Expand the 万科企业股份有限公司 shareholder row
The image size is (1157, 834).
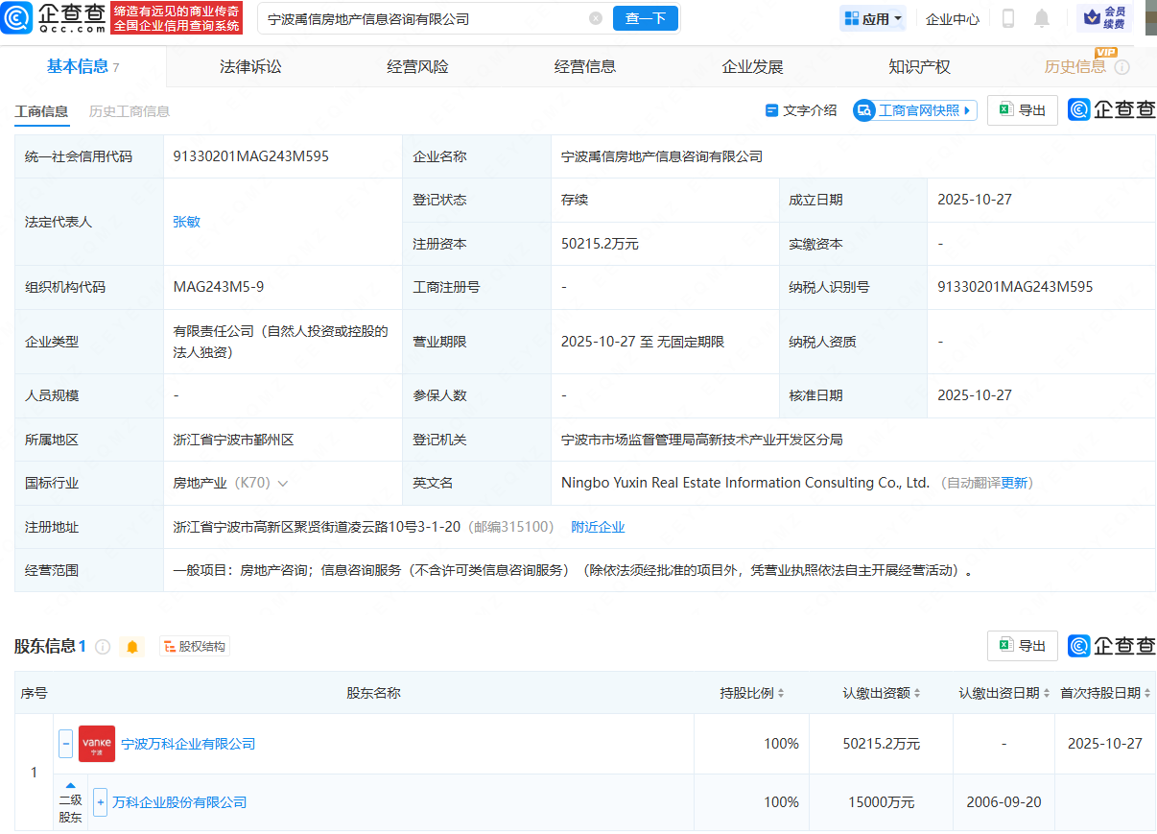[100, 802]
